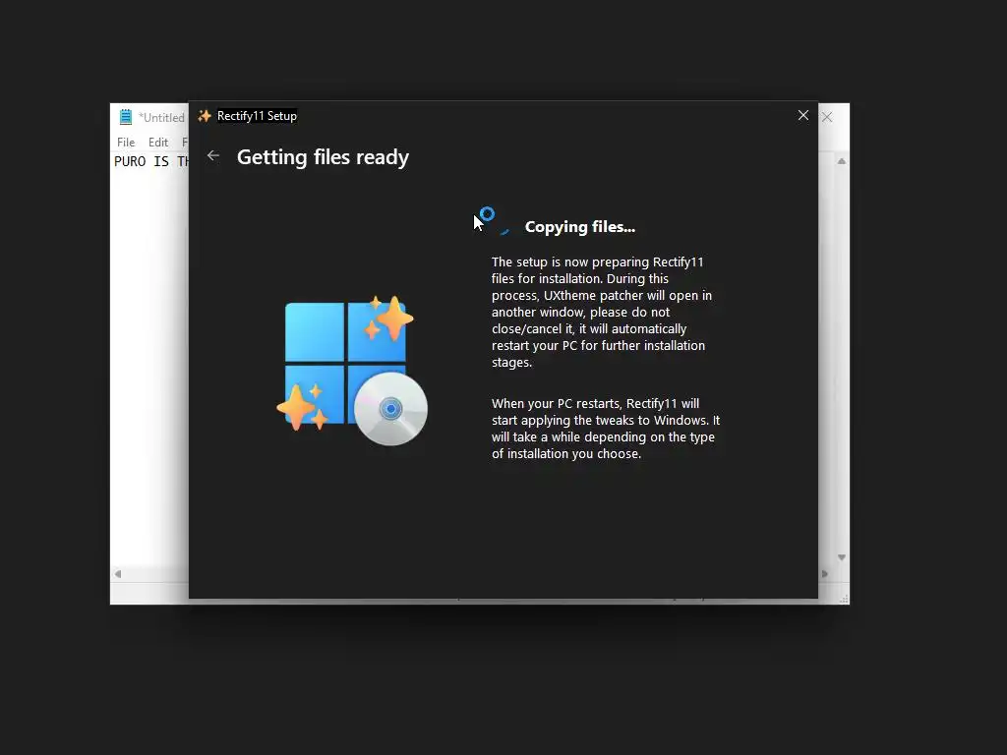Open the File menu in Notepad
Image resolution: width=1007 pixels, height=755 pixels.
point(126,143)
